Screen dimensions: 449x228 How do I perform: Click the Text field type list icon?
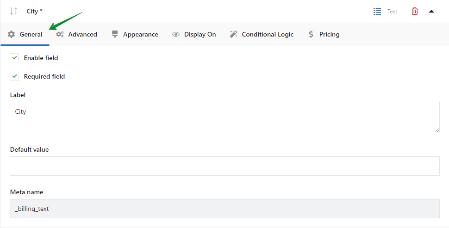click(377, 11)
